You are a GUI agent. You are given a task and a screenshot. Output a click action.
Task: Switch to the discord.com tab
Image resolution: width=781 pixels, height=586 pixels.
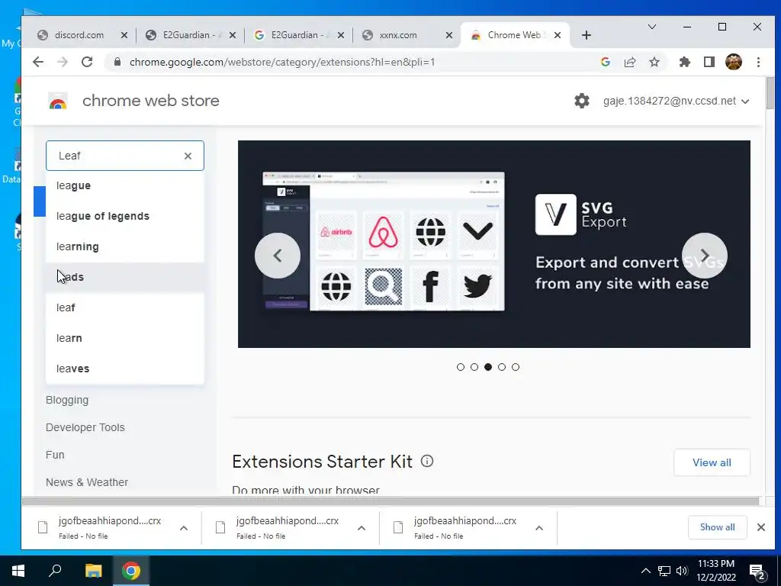tap(79, 35)
